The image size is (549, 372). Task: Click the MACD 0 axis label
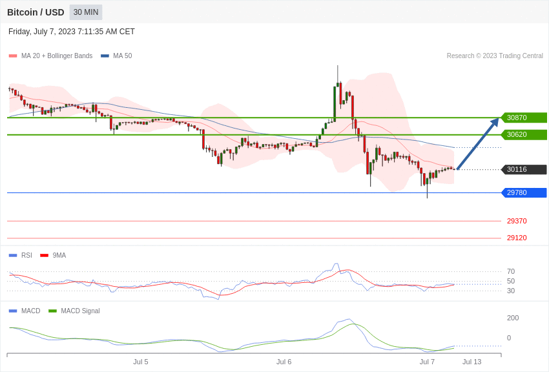pyautogui.click(x=509, y=338)
